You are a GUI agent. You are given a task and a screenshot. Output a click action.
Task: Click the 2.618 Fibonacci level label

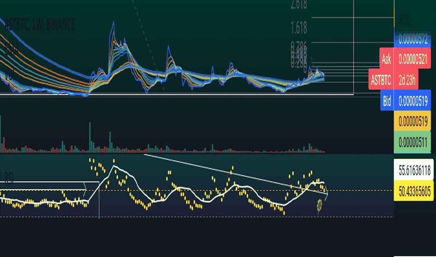click(299, 5)
